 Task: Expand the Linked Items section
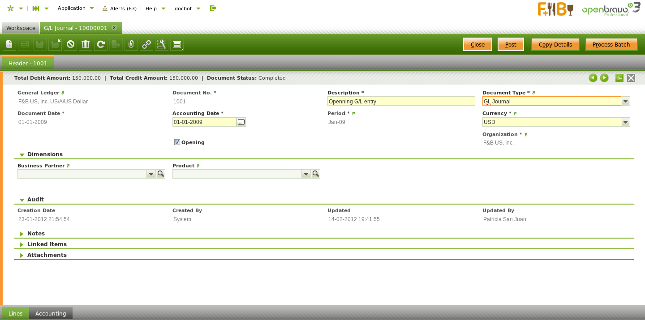click(47, 244)
